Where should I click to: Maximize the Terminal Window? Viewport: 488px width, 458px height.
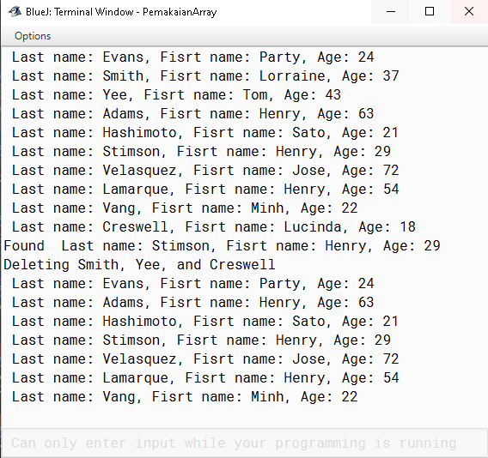[x=430, y=12]
